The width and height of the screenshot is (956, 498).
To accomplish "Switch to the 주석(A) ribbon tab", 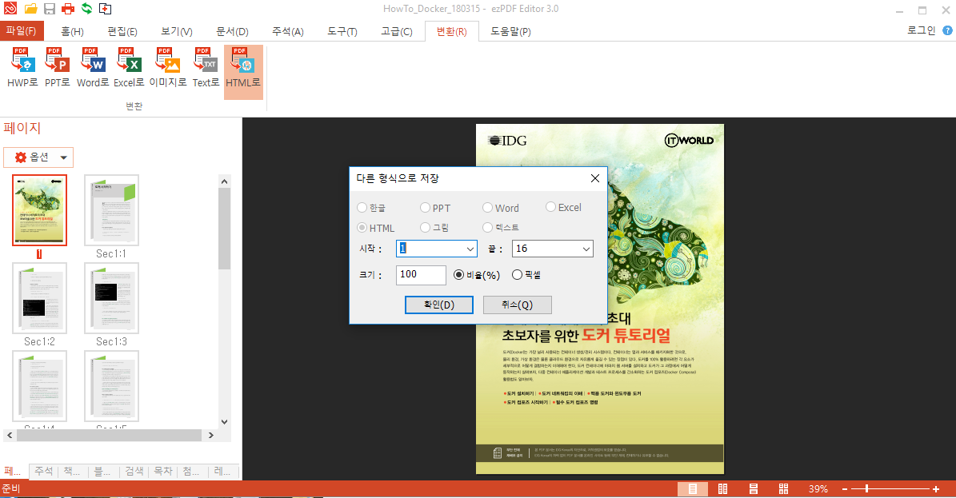I will (288, 31).
